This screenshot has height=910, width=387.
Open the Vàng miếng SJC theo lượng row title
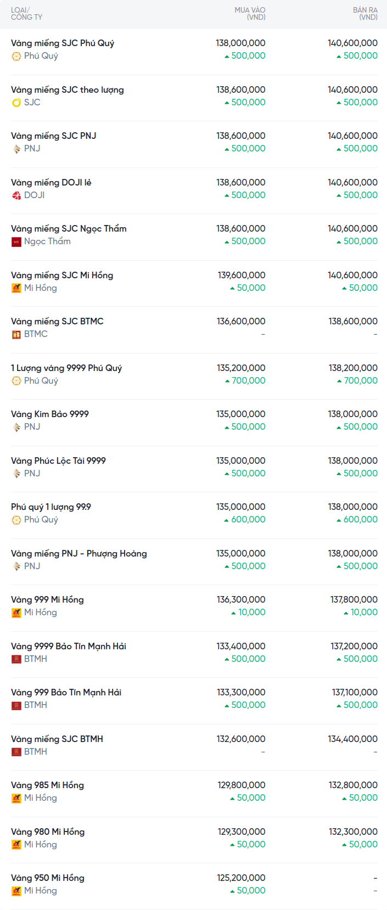click(68, 90)
